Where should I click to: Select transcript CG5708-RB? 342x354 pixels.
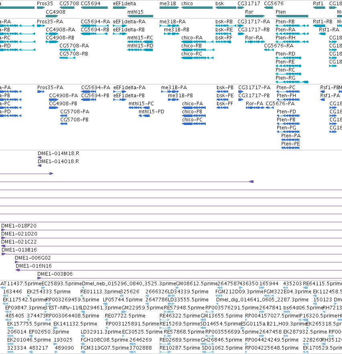(x=67, y=58)
